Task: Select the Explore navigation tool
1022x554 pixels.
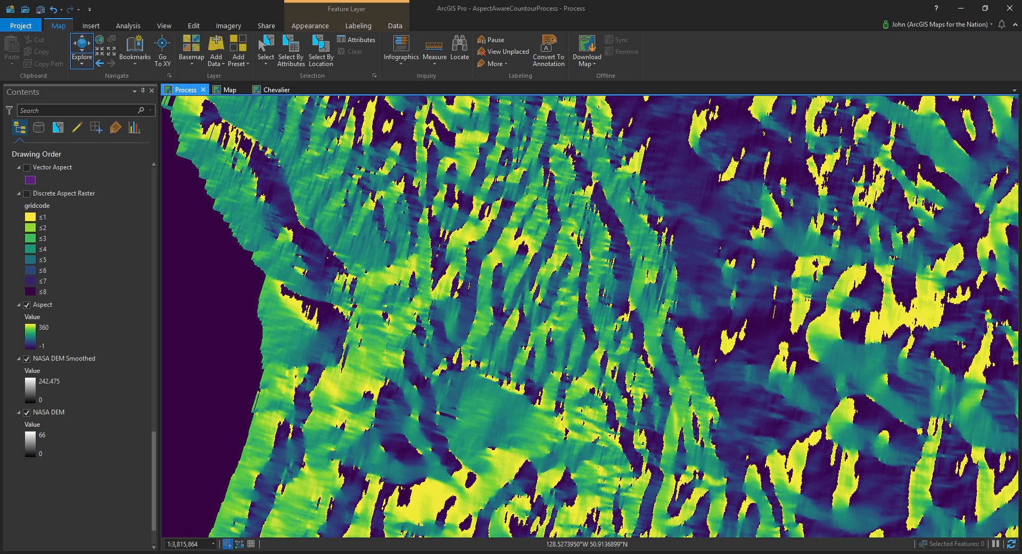Action: point(81,45)
